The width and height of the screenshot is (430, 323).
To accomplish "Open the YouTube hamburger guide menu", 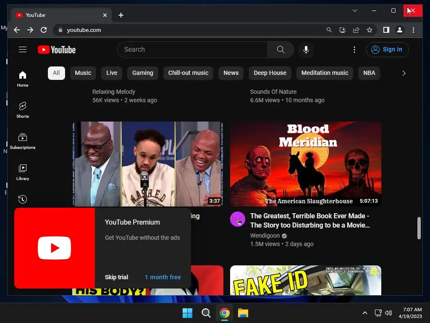I will (23, 50).
